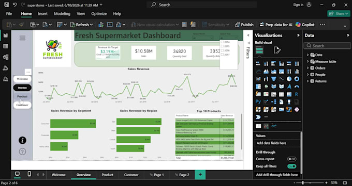Click the Undo arrow in title bar
The height and width of the screenshot is (186, 352).
[x=14, y=5]
